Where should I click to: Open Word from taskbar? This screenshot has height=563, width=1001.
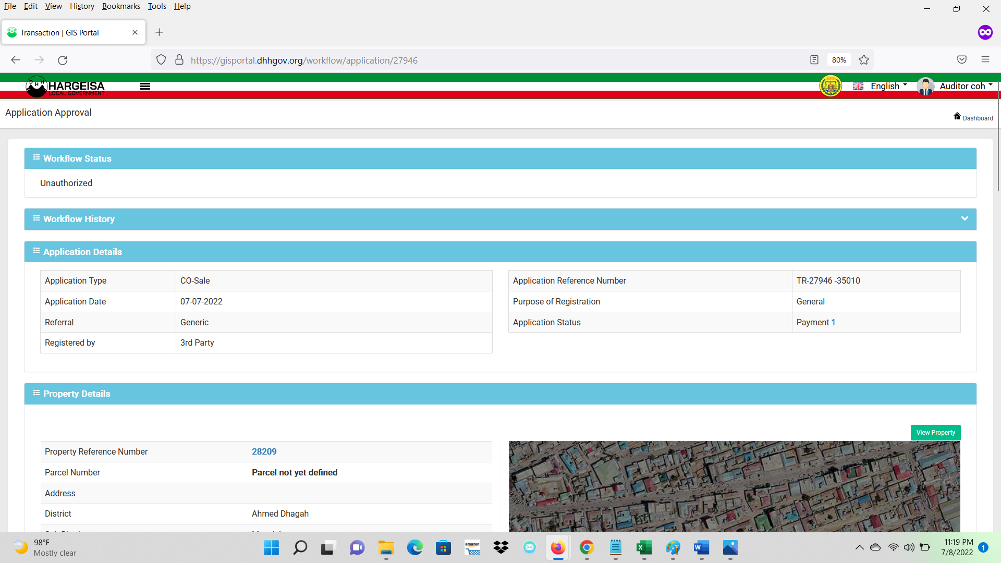pyautogui.click(x=701, y=547)
